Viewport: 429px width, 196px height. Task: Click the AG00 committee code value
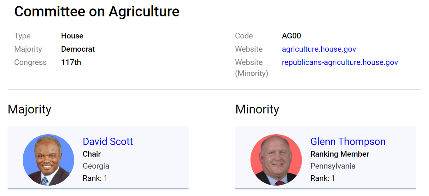coord(291,36)
